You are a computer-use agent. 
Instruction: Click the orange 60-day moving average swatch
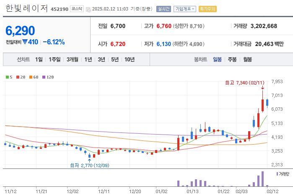tap(31, 77)
